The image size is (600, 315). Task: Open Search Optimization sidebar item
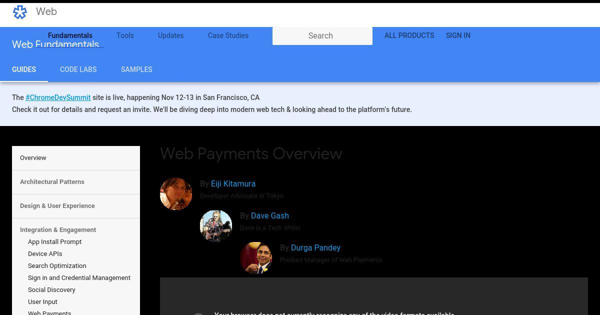click(57, 266)
